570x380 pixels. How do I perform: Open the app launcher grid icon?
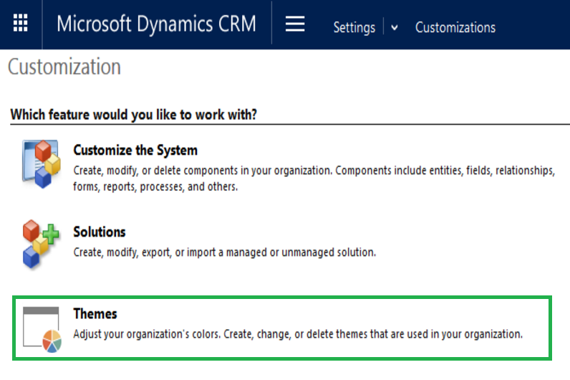coord(20,23)
